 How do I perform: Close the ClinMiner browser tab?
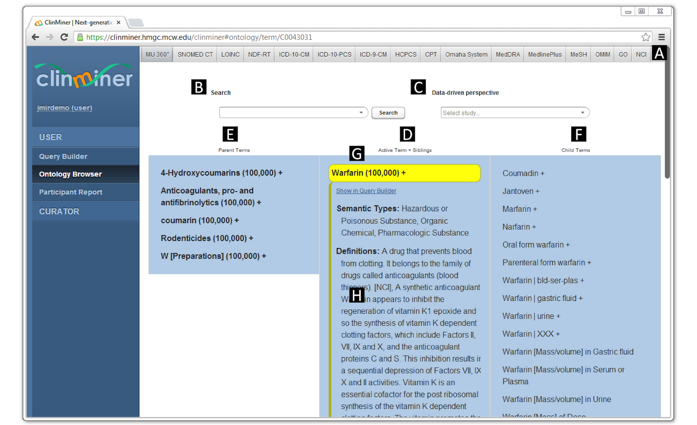118,23
